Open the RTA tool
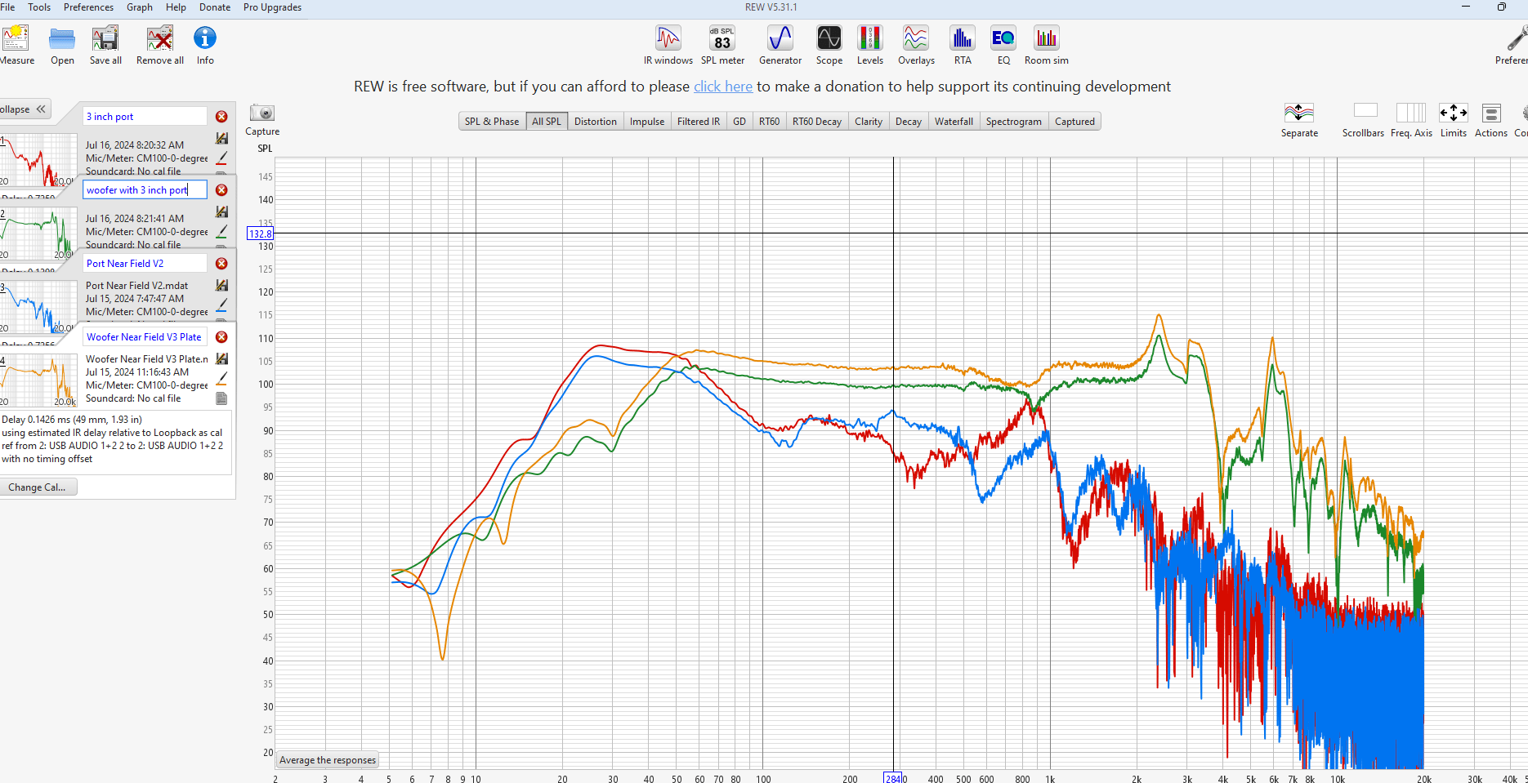This screenshot has width=1528, height=783. 963,38
